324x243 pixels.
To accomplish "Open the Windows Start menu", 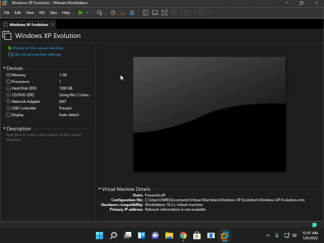I will coord(99,235).
